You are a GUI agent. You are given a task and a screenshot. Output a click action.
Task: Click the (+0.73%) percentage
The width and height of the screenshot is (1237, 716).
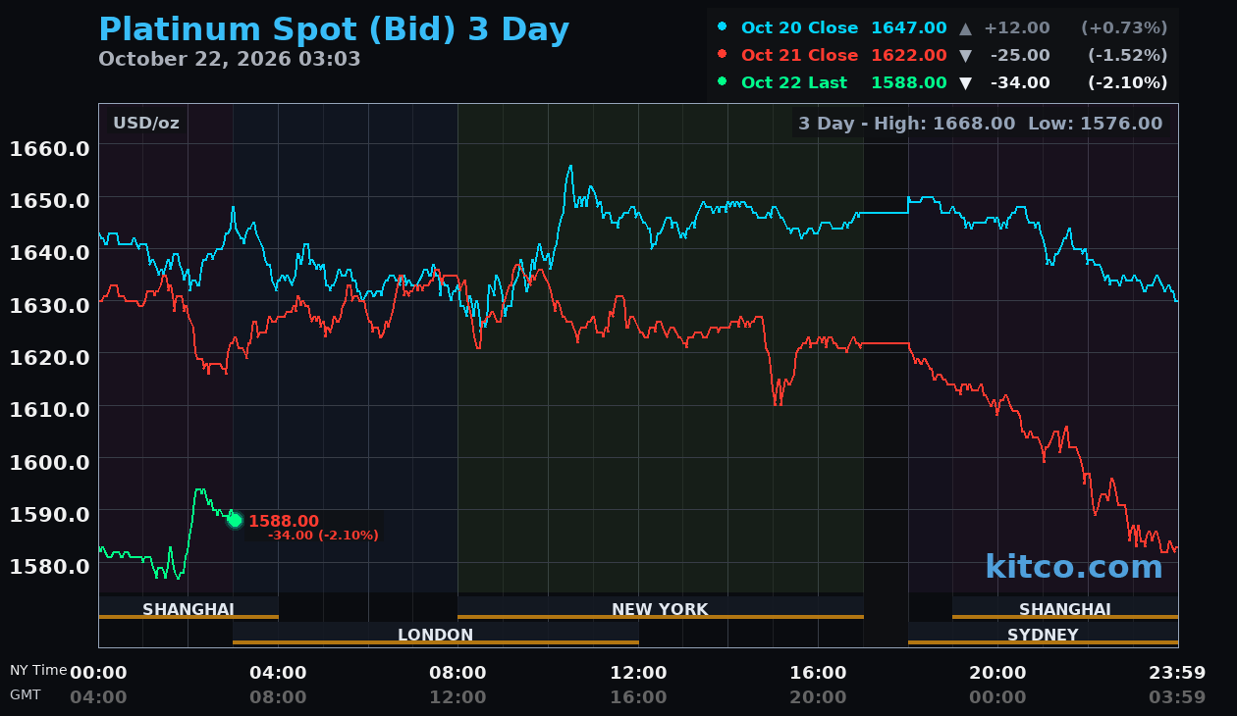tap(1125, 27)
